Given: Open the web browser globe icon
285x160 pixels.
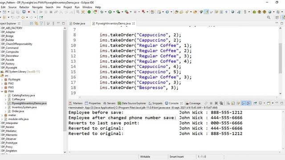Looking at the screenshot, I should point(232,12).
